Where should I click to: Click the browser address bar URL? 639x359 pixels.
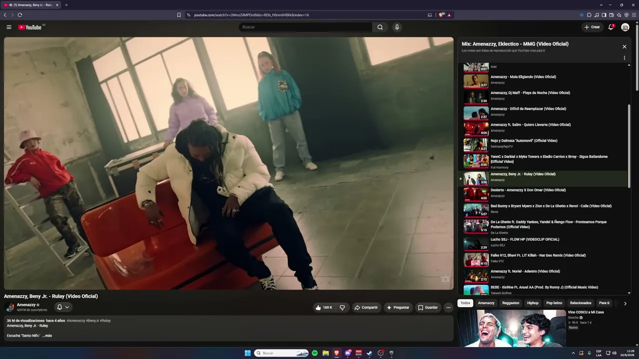252,15
